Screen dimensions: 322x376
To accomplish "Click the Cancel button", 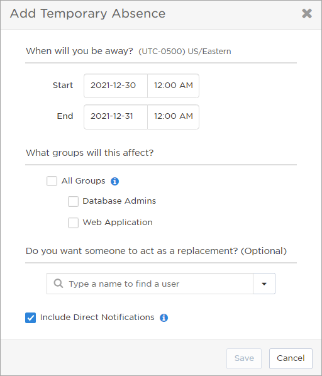I will [x=291, y=358].
